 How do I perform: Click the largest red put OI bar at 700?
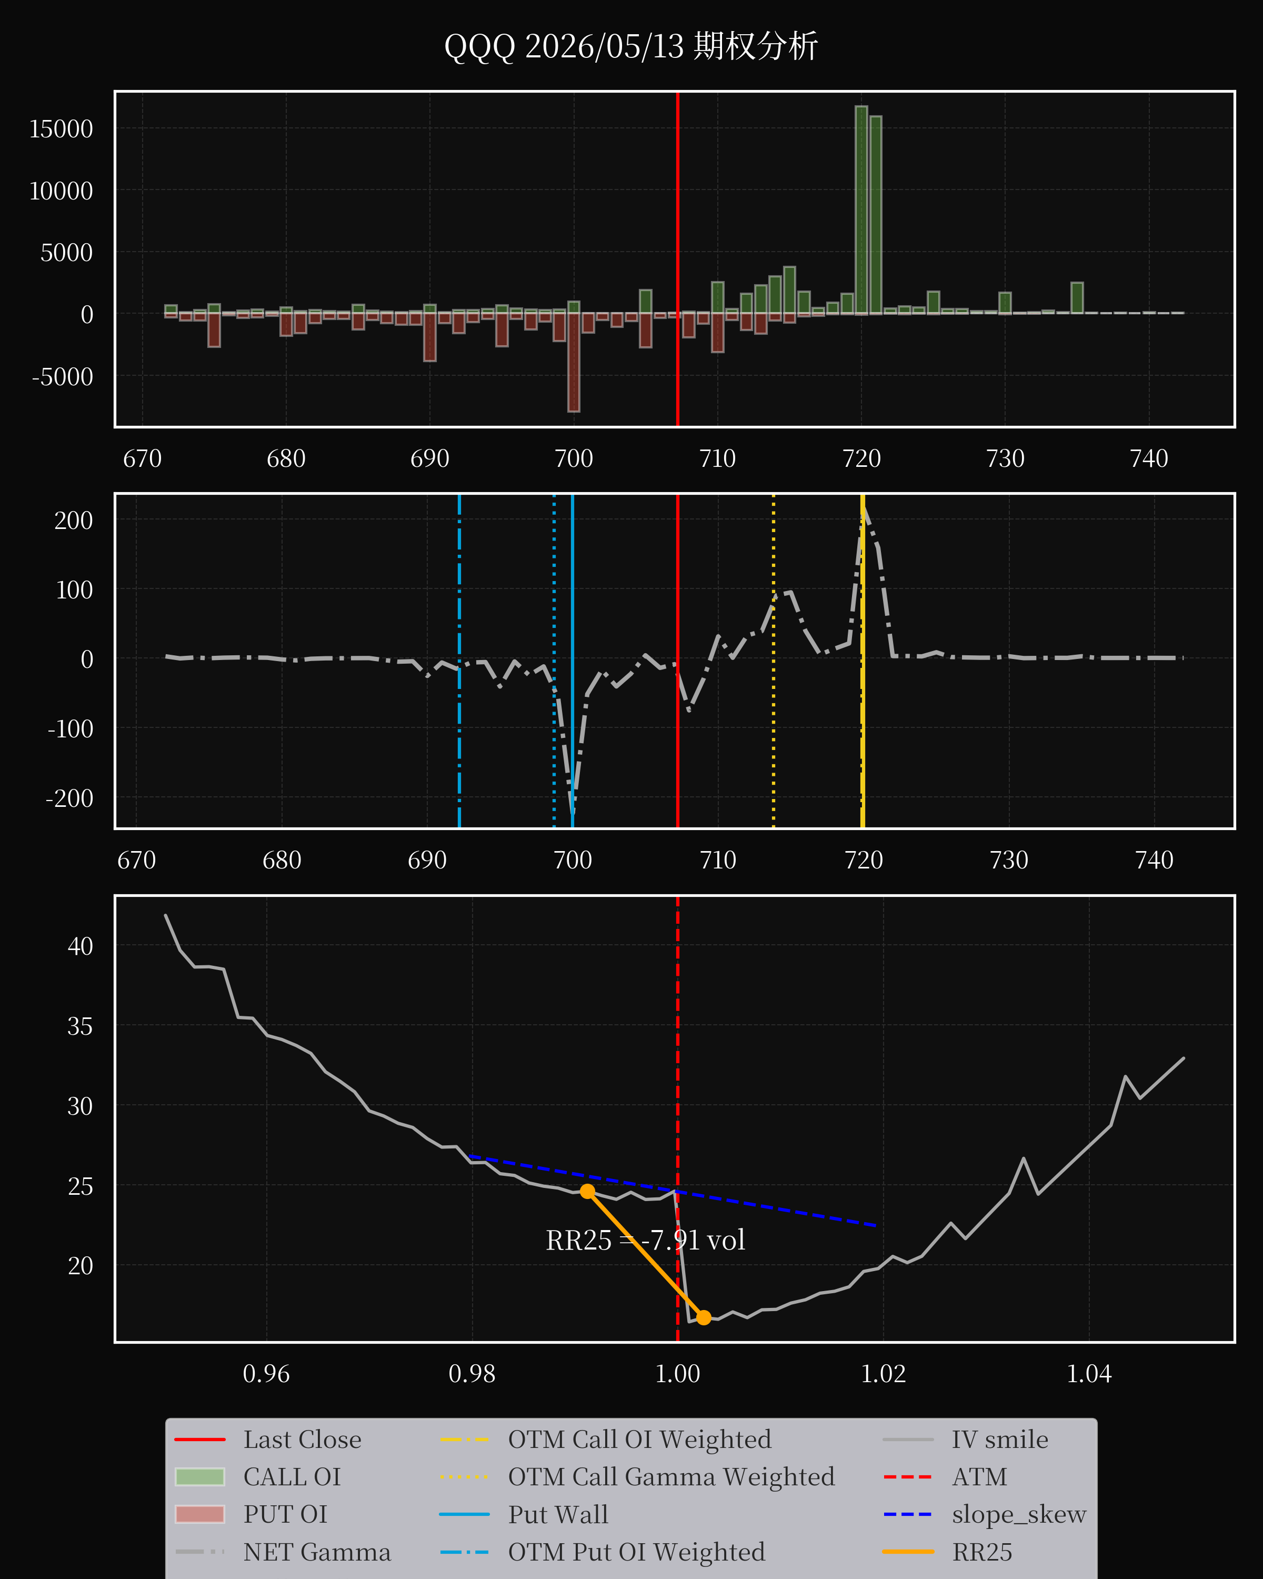(x=574, y=363)
